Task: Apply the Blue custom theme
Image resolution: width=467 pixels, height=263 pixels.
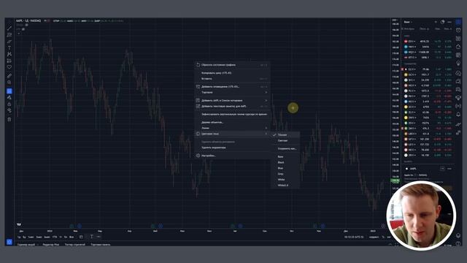Action: (285, 168)
